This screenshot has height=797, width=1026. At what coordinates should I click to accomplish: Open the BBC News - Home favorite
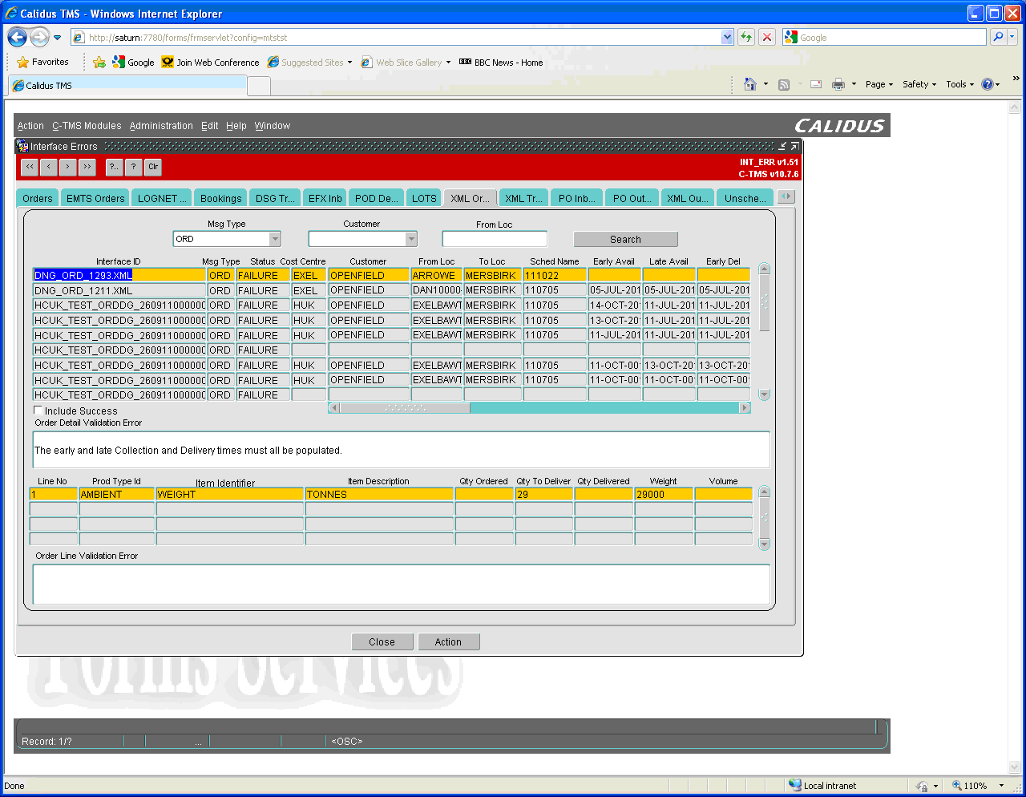tap(501, 62)
